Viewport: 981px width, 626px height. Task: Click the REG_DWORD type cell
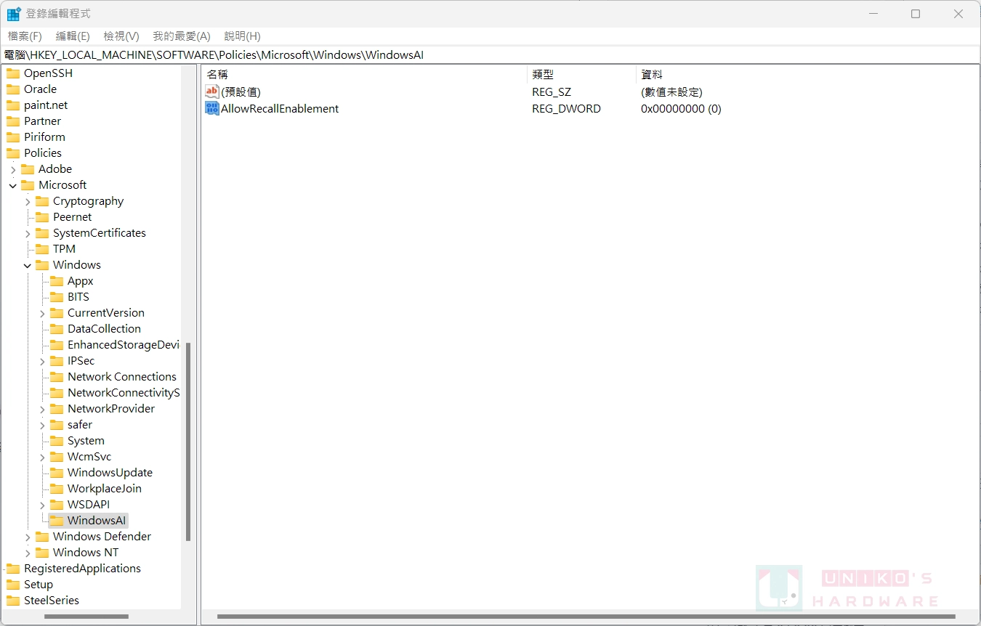point(566,108)
